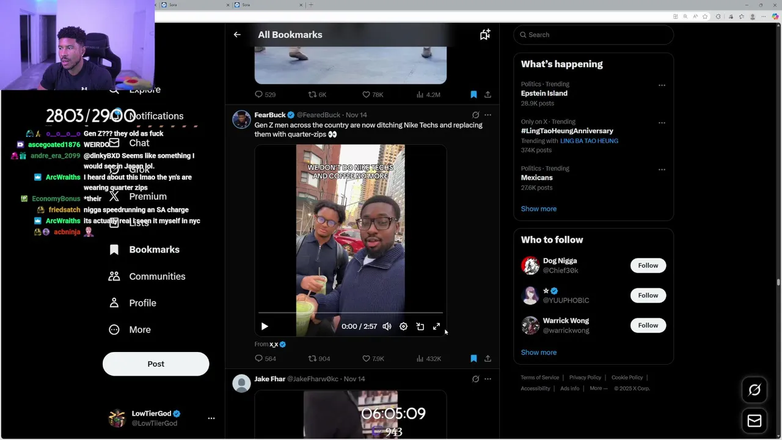Show more suggestions under Who to follow
Screen dimensions: 782x440
point(539,353)
